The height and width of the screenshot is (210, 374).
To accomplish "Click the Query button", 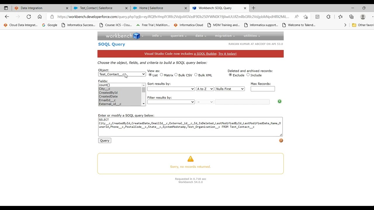I will (105, 141).
